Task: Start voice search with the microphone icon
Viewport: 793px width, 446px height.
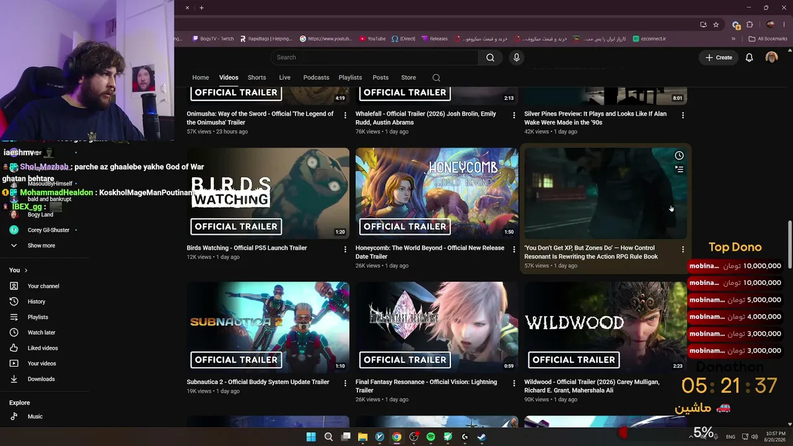Action: (x=517, y=58)
